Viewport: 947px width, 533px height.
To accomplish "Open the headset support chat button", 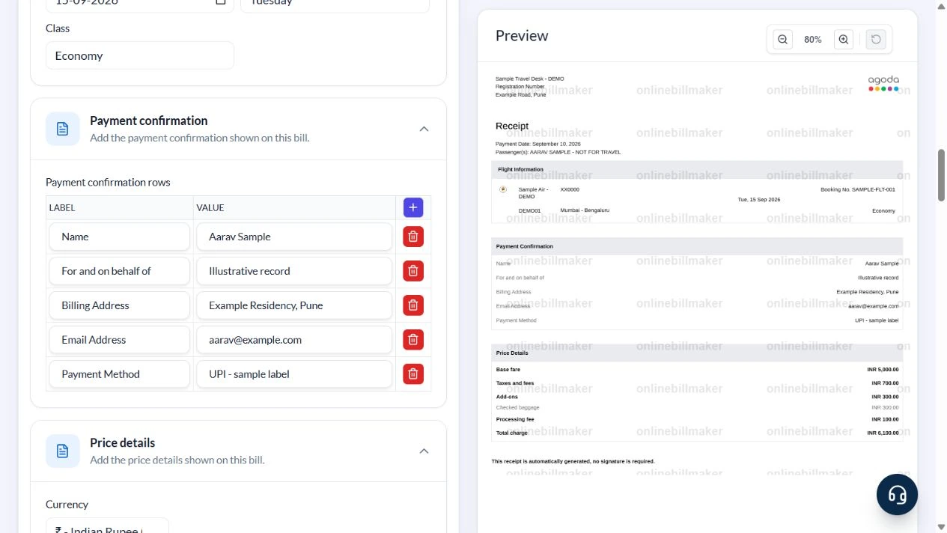I will 897,494.
